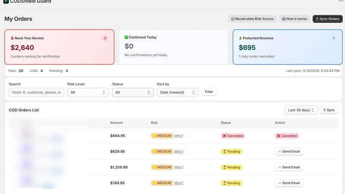The width and height of the screenshot is (345, 194).
Task: Click the Last sync timestamp text
Action: coord(312,71)
